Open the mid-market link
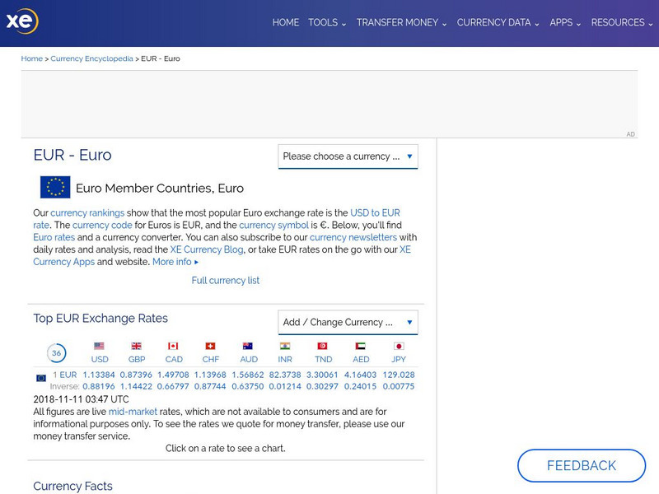This screenshot has height=494, width=659. tap(133, 412)
